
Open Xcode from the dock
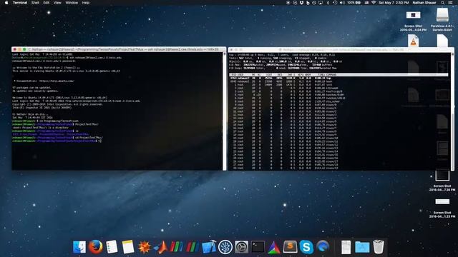click(x=208, y=247)
